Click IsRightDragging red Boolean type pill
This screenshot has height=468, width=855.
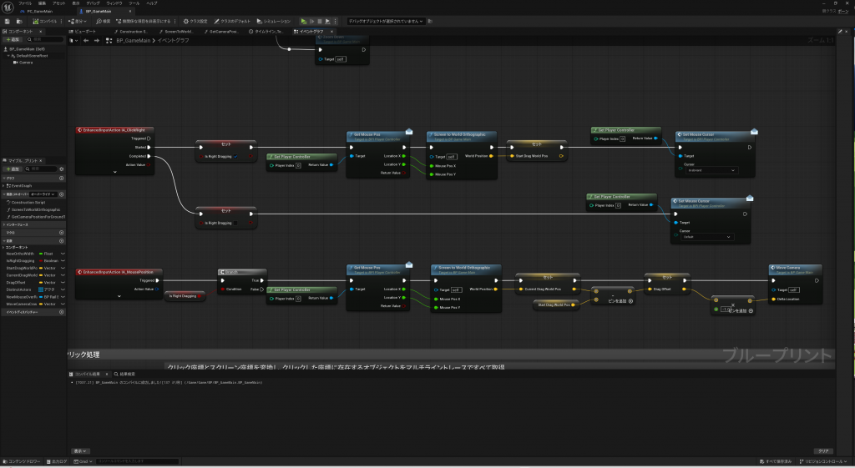click(42, 261)
